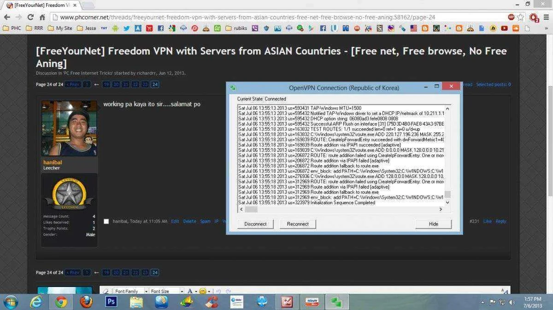This screenshot has width=553, height=310.
Task: Click the Reconnect button in OpenVPN
Action: coord(298,224)
